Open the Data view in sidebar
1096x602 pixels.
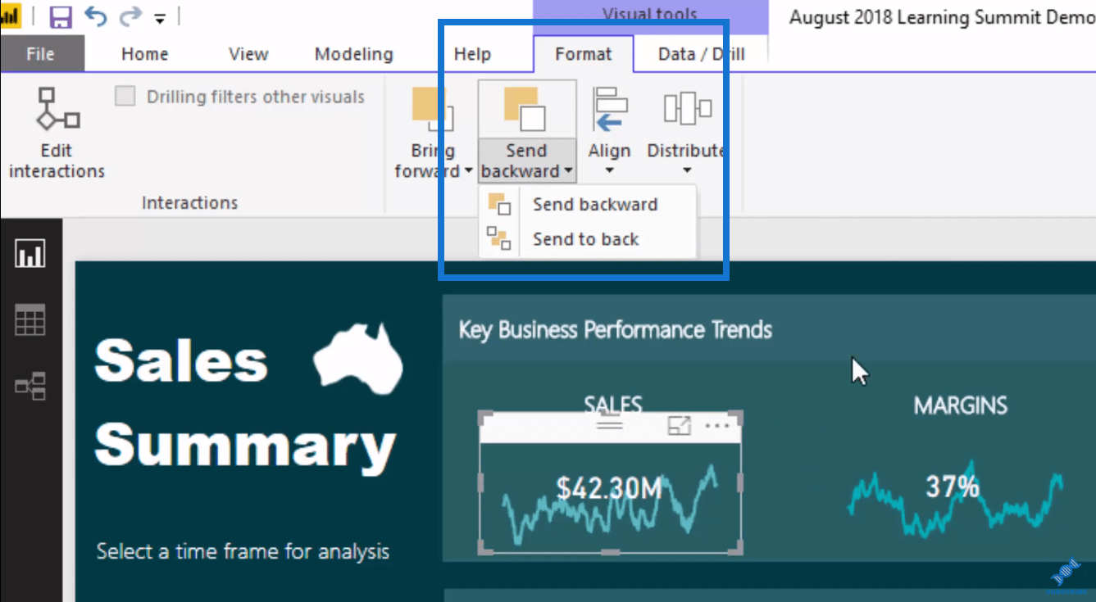point(30,319)
